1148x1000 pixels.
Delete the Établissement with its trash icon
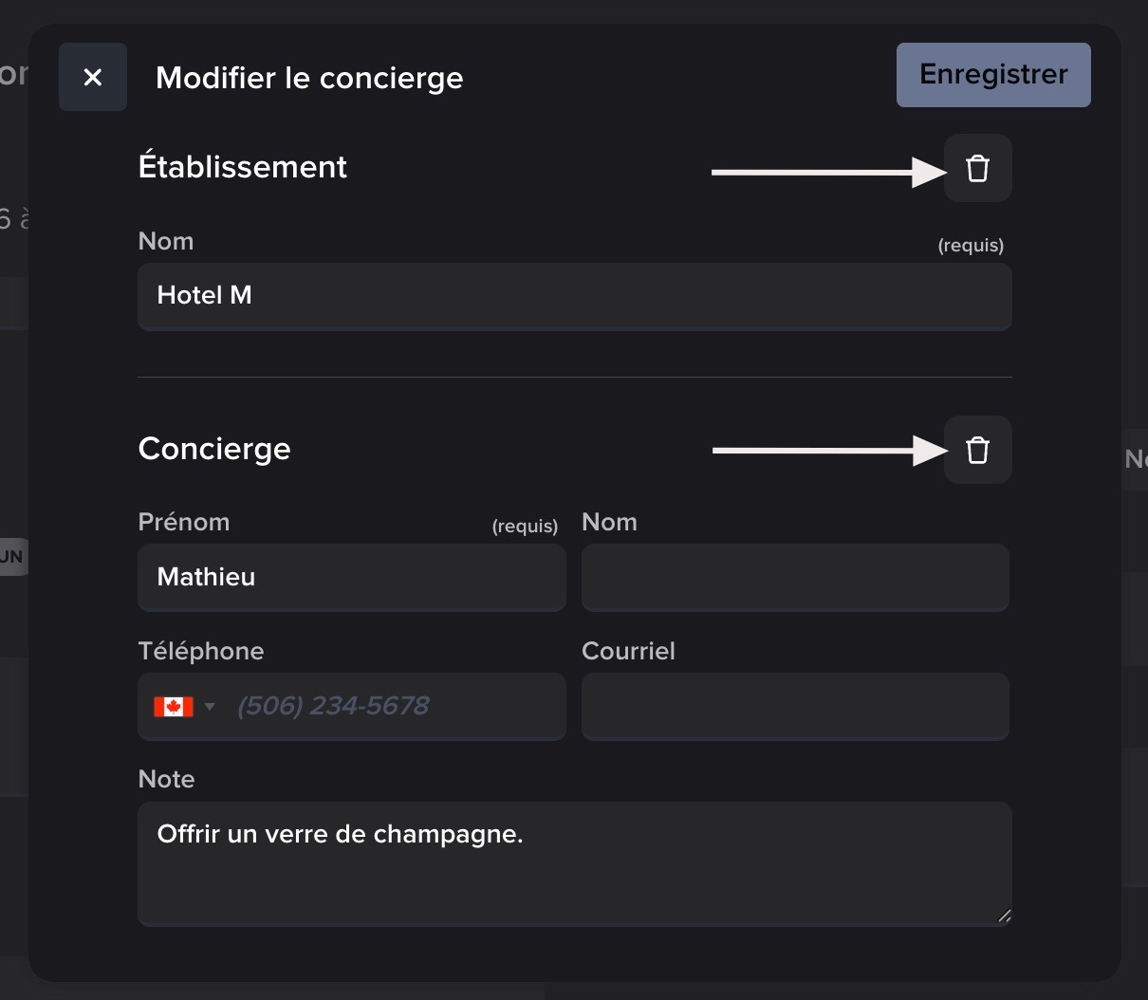point(977,169)
